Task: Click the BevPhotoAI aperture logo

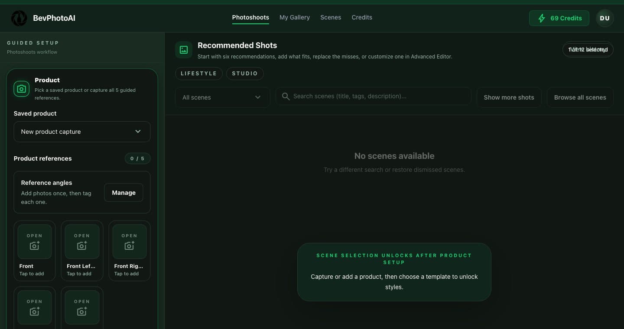Action: 19,18
